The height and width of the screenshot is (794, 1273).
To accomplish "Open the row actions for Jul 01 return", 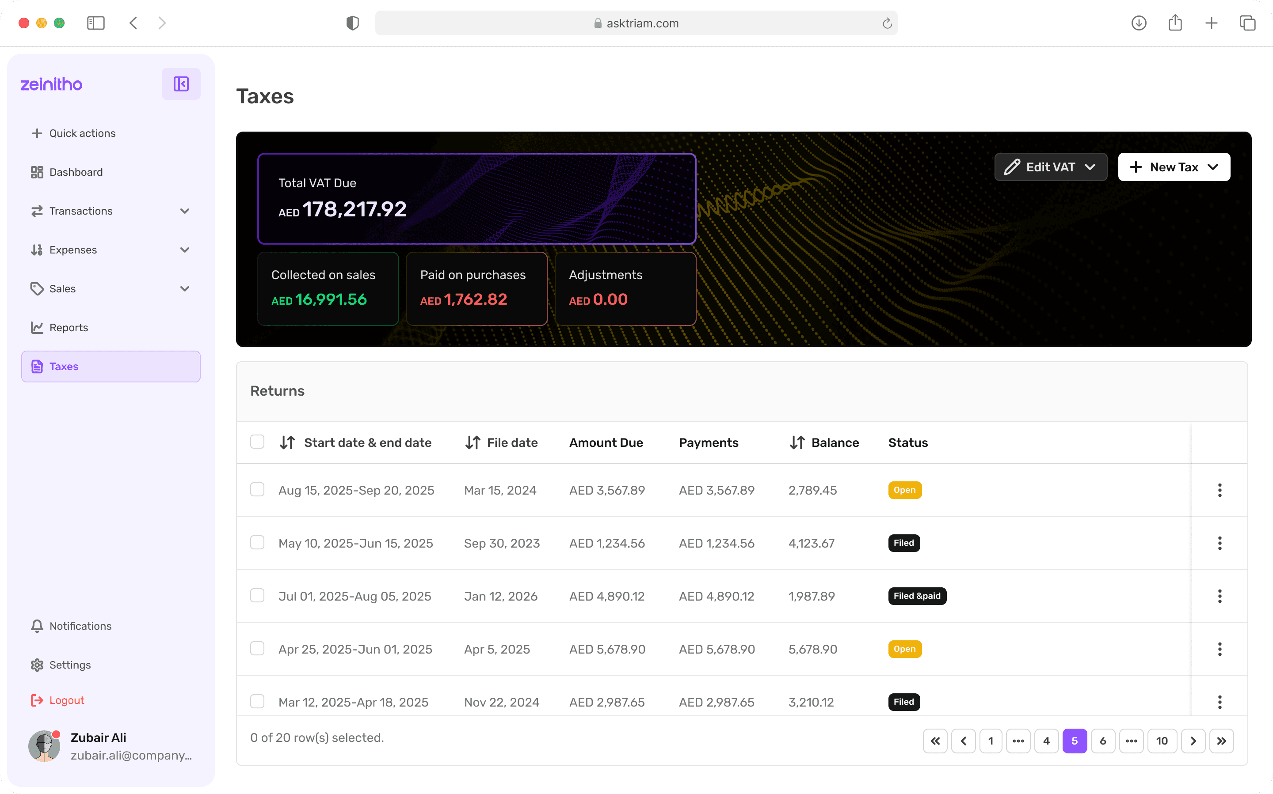I will [x=1220, y=596].
